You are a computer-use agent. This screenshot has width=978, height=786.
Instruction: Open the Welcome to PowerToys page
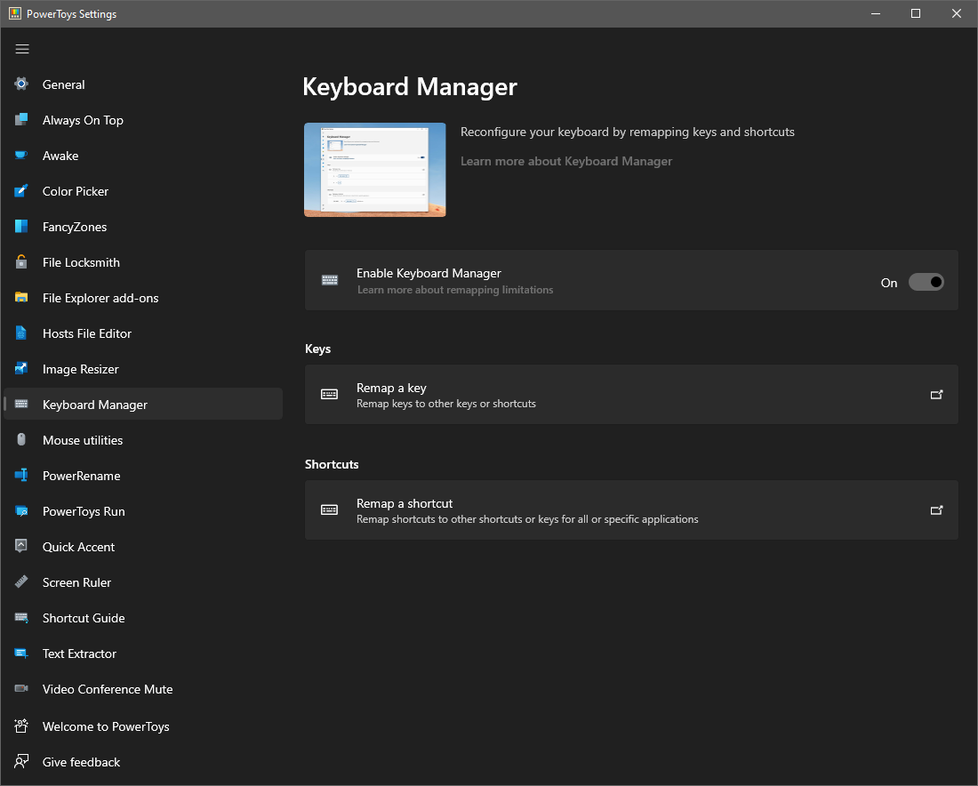143,726
